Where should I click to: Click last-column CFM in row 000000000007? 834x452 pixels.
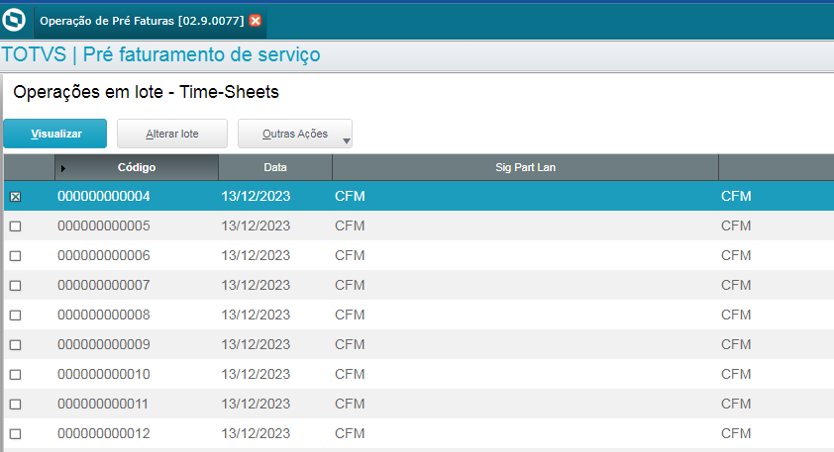click(736, 285)
